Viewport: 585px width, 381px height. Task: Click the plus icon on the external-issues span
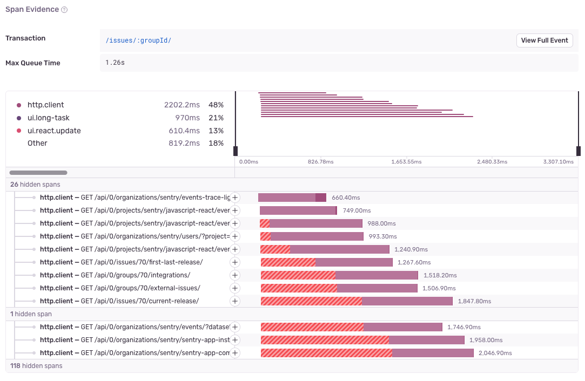point(235,288)
